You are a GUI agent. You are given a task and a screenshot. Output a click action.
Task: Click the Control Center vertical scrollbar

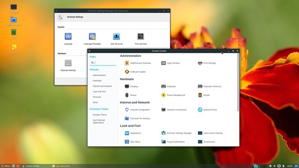238,82
